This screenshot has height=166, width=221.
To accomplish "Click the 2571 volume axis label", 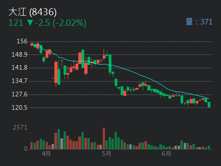I will (x=20, y=127).
